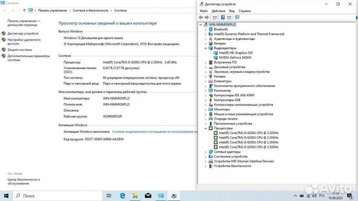Open File Explorer from the taskbar
358x201 pixels.
pyautogui.click(x=135, y=196)
